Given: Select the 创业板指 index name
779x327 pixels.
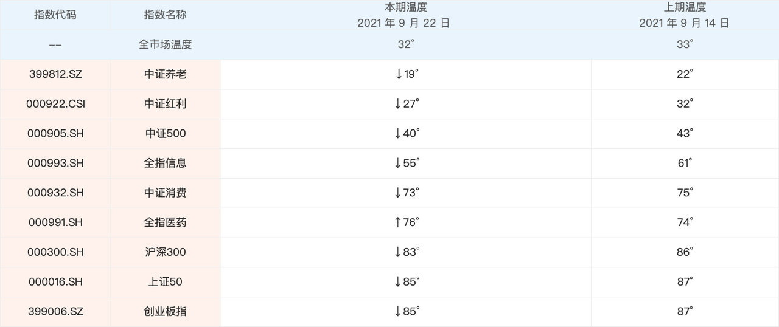Looking at the screenshot, I should point(166,312).
